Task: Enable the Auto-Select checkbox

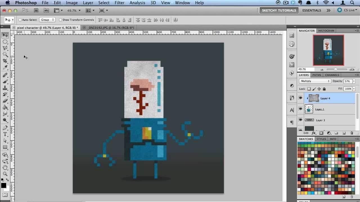Action: pyautogui.click(x=20, y=20)
